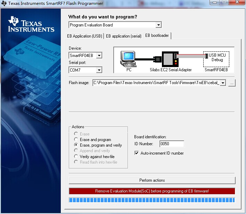Open the Serial port COM7 dropdown
This screenshot has height=214, width=246.
pos(99,70)
